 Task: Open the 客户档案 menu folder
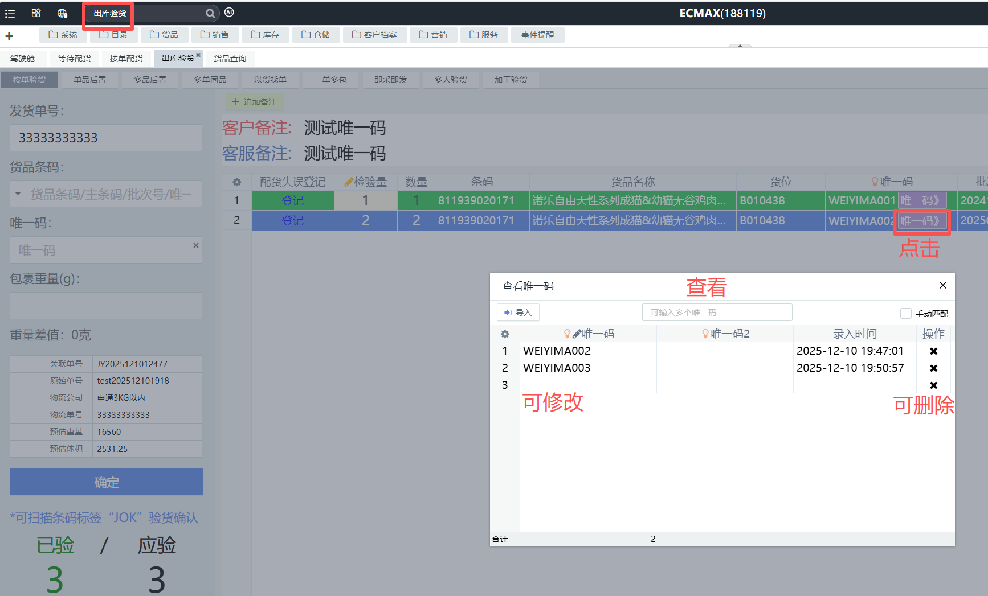[x=375, y=35]
